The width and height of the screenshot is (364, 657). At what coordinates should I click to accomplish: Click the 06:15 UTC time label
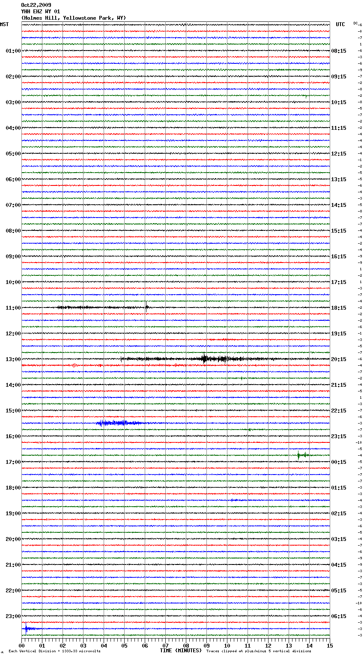(x=339, y=616)
